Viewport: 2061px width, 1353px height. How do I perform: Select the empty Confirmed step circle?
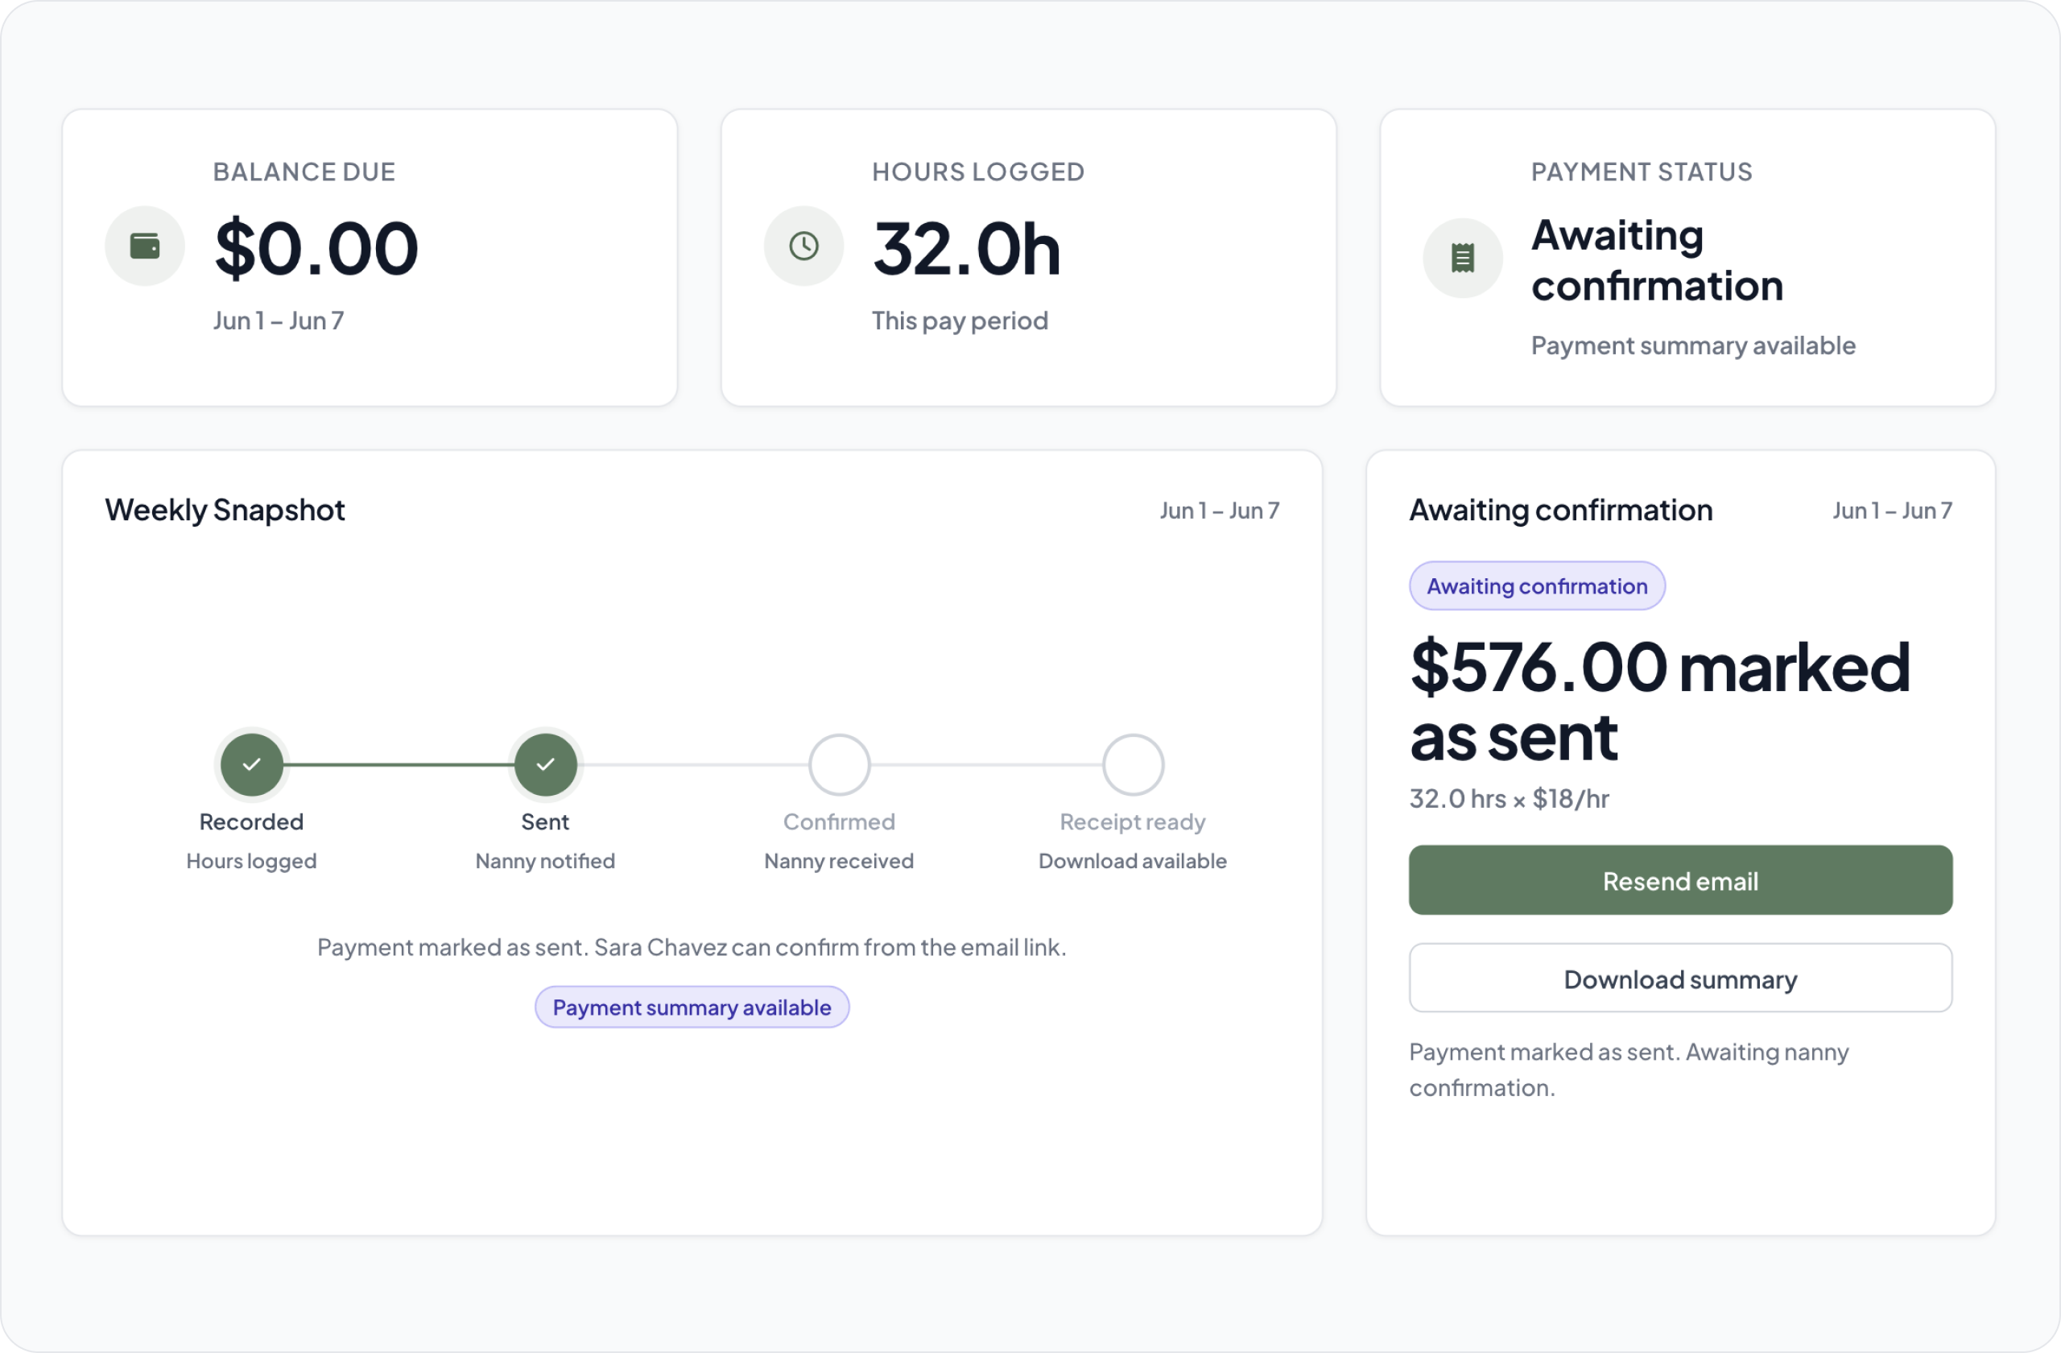pyautogui.click(x=839, y=765)
